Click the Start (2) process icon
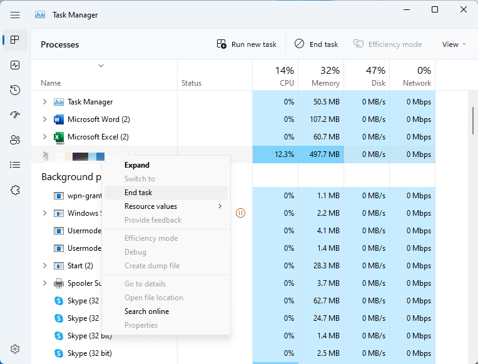Screen dimensions: 478x364 tap(59, 266)
